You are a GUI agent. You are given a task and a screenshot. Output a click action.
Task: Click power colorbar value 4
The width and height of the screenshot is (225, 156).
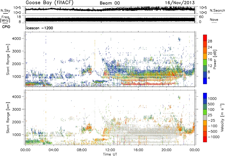[x=209, y=78]
